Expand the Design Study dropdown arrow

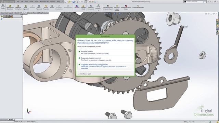click(x=3, y=10)
